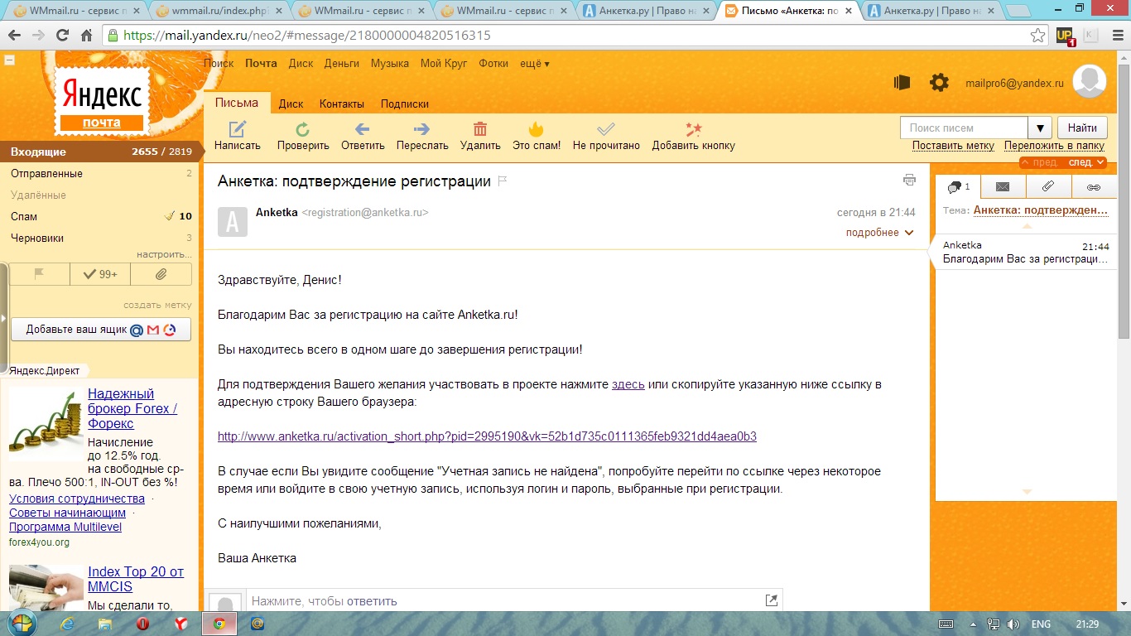Open folder settings via настроить...
The width and height of the screenshot is (1131, 636).
point(164,254)
